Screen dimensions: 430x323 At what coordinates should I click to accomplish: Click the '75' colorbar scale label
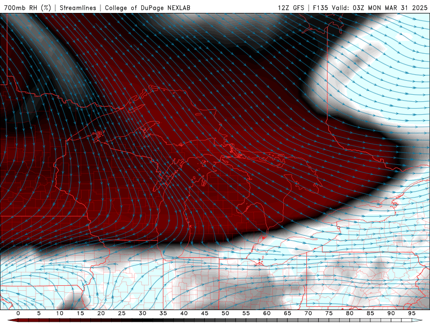coord(329,313)
